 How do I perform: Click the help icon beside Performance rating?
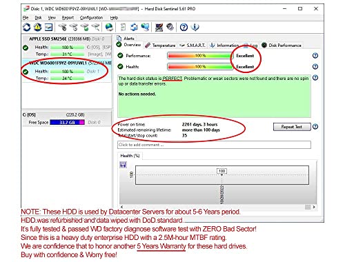click(x=315, y=56)
